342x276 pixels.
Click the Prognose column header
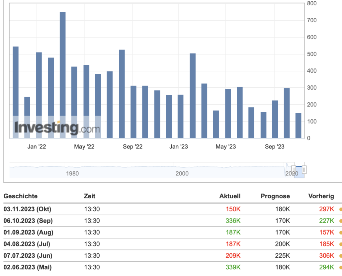[275, 196]
